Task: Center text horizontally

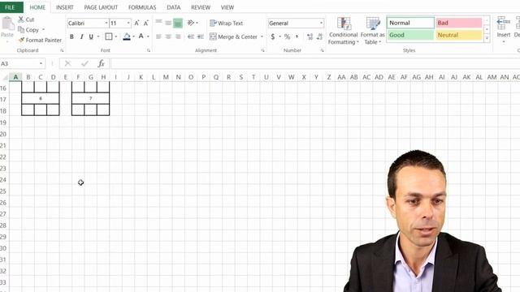Action: [x=168, y=36]
